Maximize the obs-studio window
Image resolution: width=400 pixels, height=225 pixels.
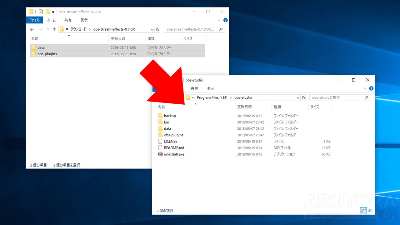pyautogui.click(x=353, y=80)
